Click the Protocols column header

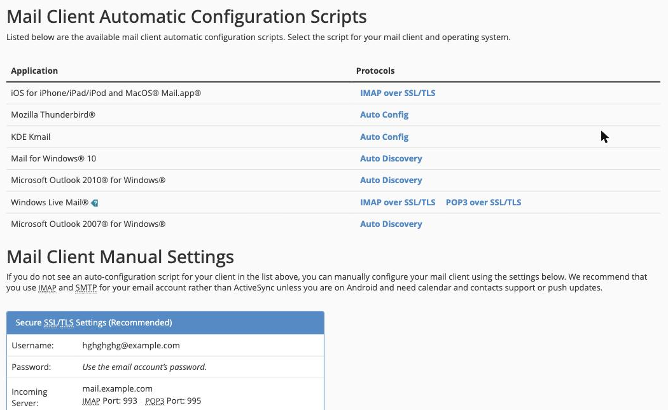coord(375,71)
